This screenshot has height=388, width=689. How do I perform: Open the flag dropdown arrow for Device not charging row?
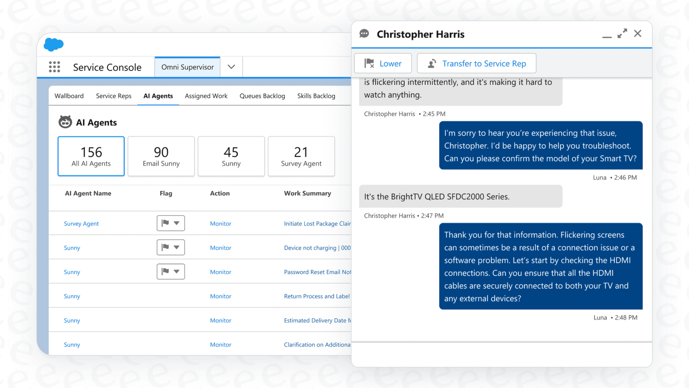176,247
